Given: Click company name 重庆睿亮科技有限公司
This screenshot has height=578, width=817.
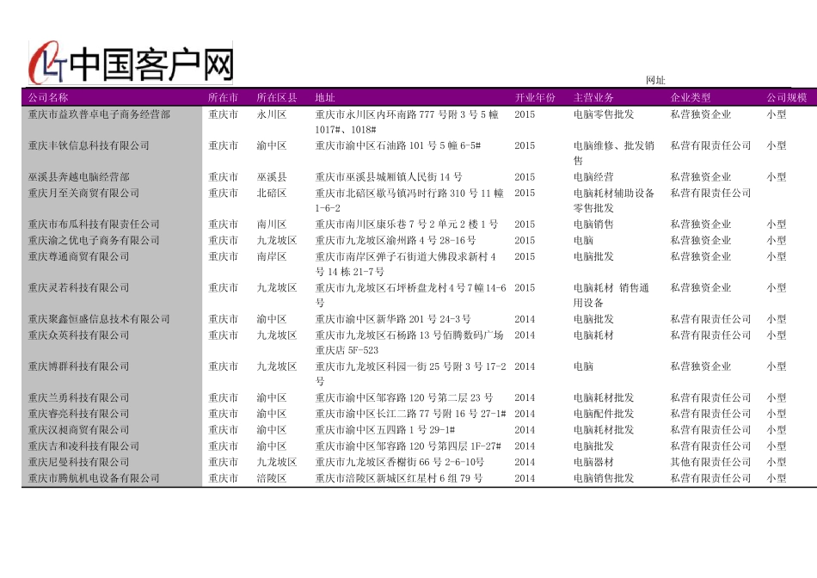Looking at the screenshot, I should tap(78, 414).
